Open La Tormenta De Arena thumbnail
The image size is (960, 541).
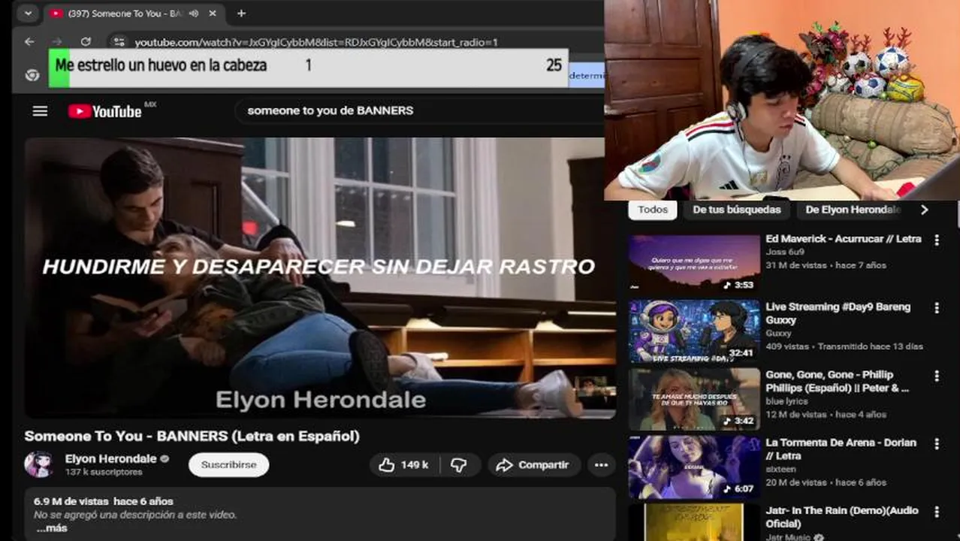(x=694, y=467)
